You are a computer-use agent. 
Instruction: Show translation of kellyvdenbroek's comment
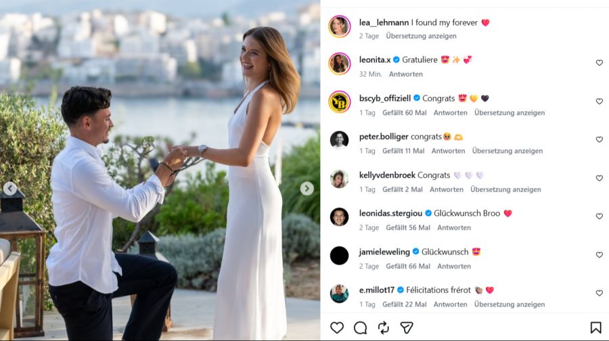click(x=505, y=189)
